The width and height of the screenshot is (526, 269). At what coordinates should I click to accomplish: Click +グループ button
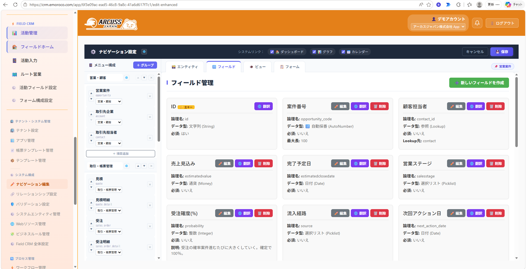coord(145,65)
